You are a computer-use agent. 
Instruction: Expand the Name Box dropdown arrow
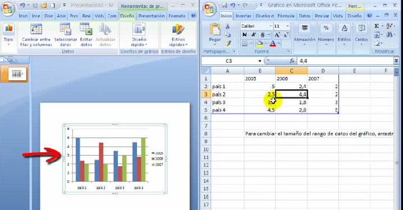pyautogui.click(x=260, y=61)
